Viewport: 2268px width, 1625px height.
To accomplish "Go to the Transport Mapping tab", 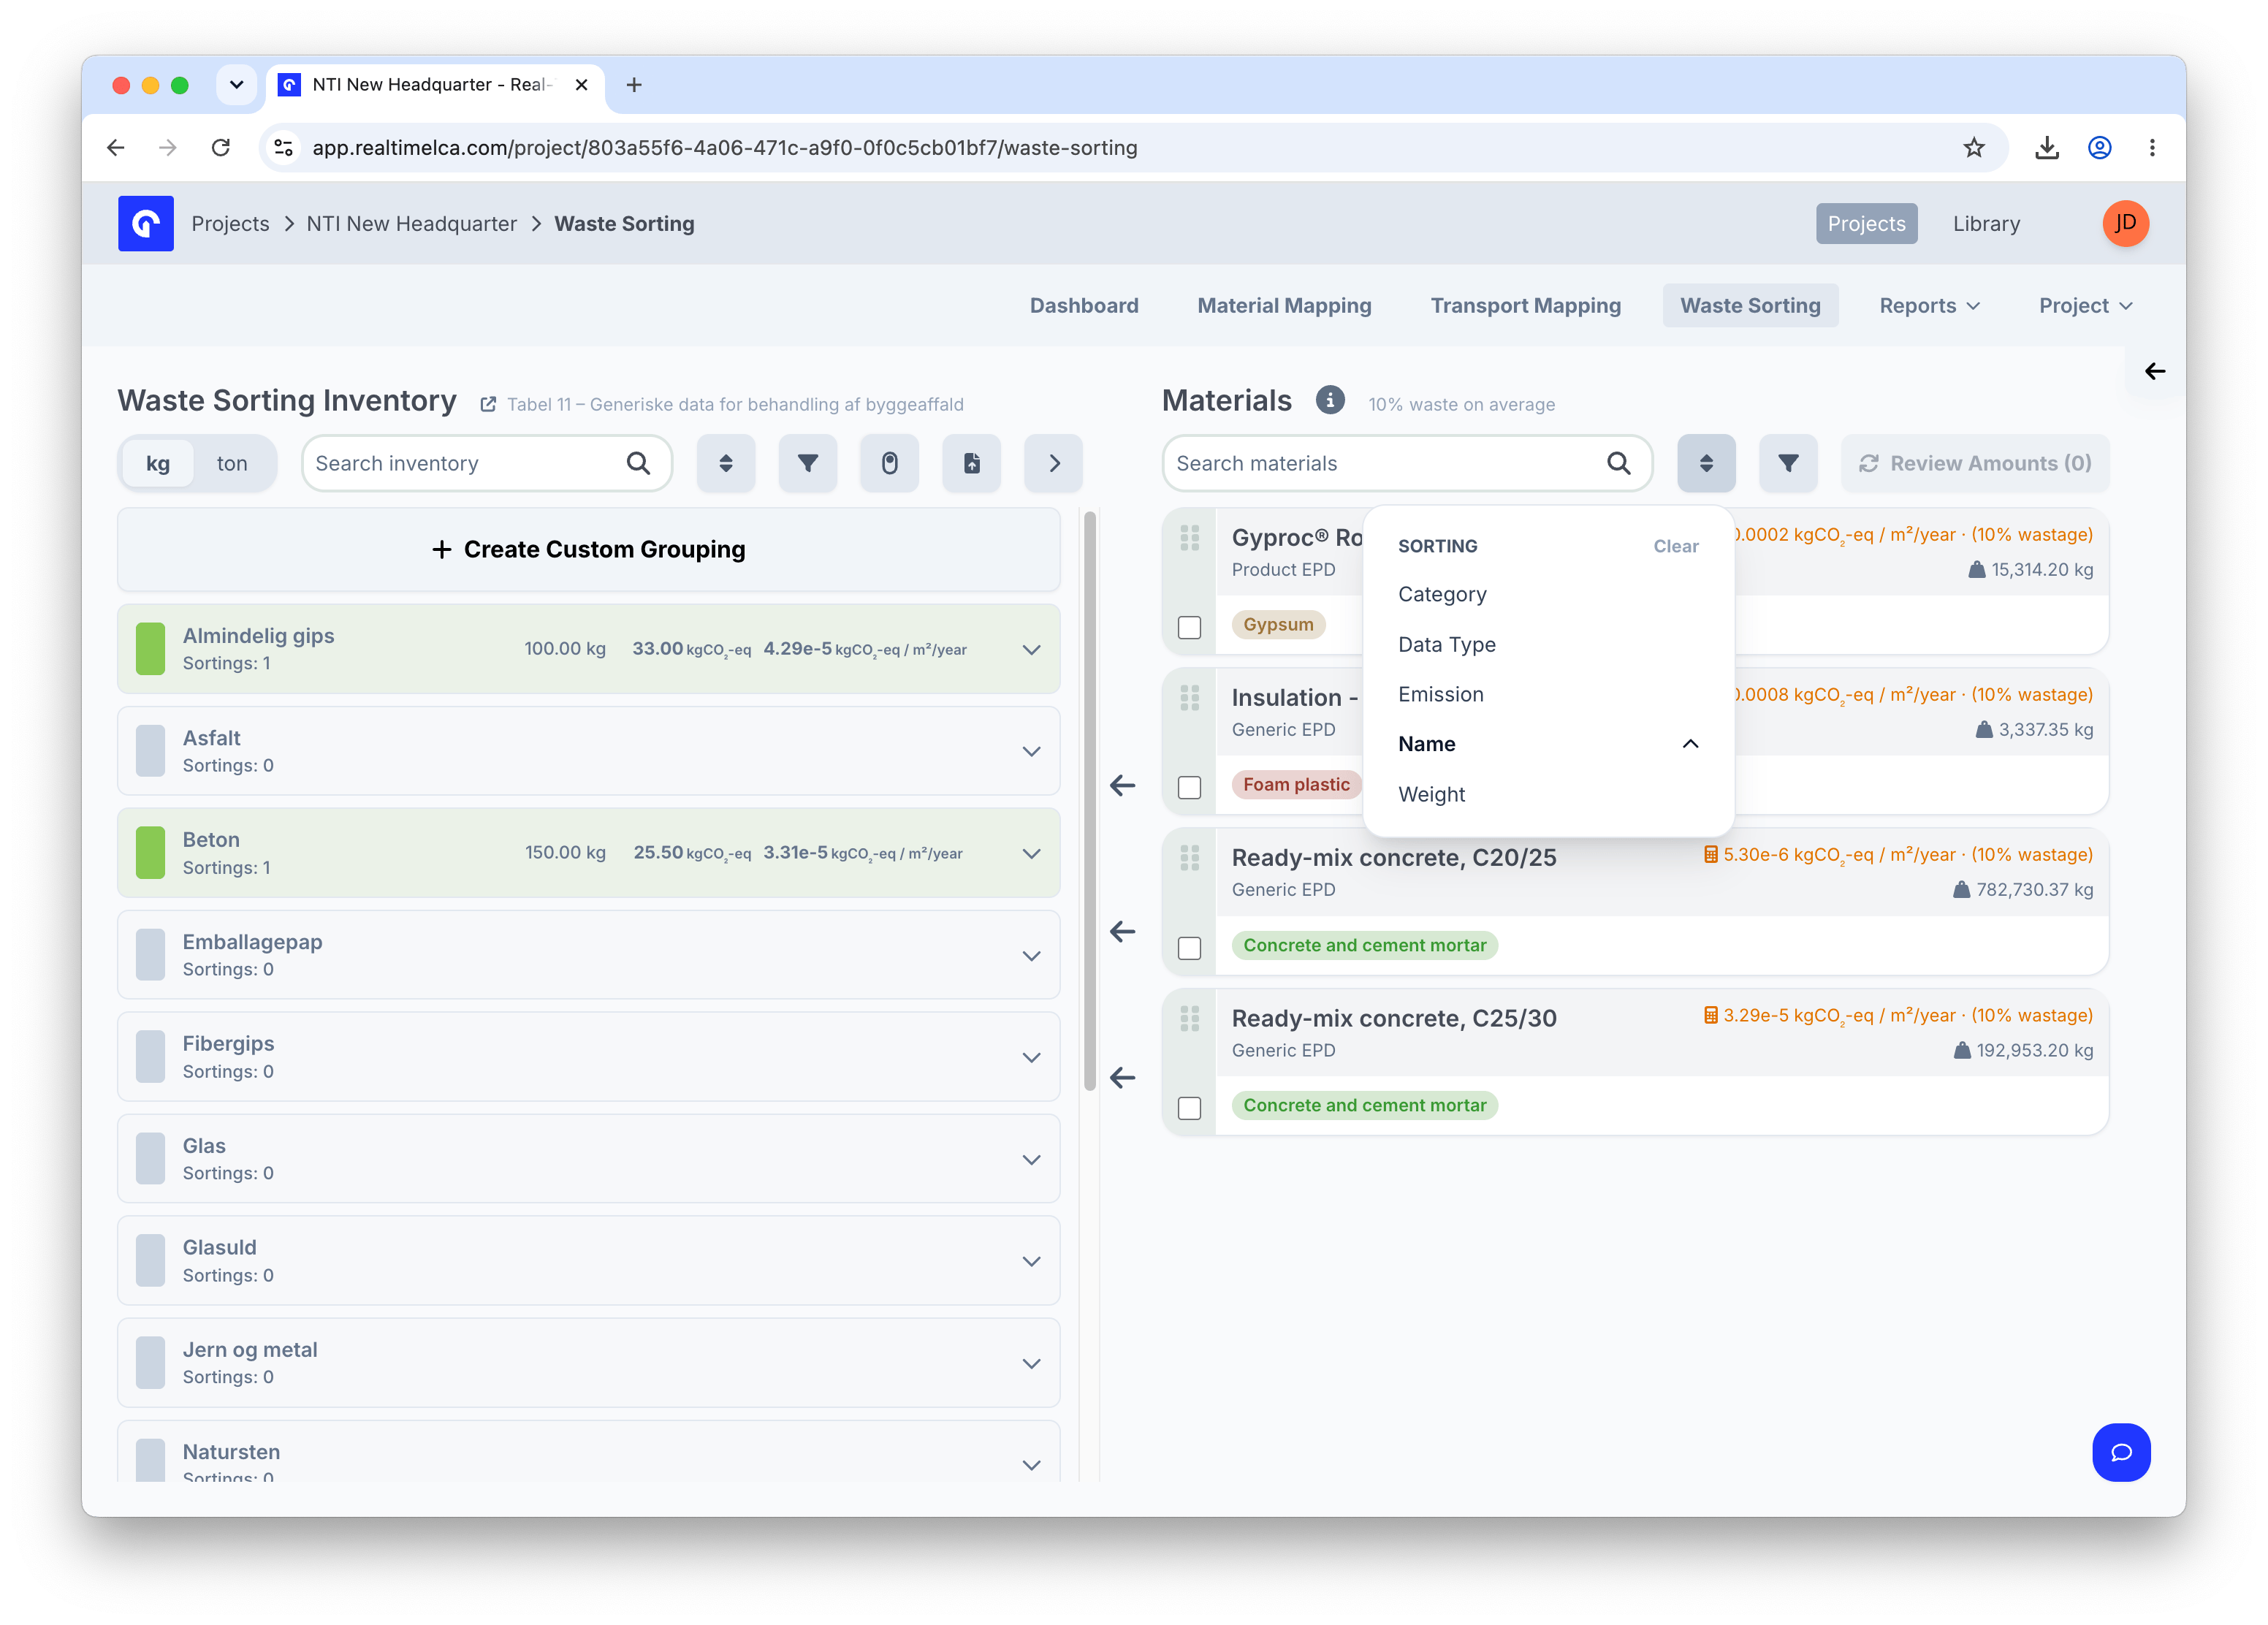I will point(1525,306).
